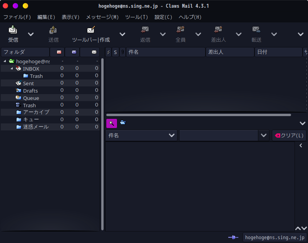Sort by the 日付 column header
Viewport: 308px width, 243px height.
(278, 52)
